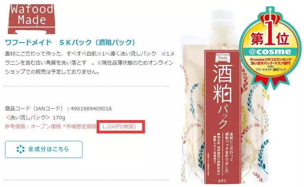Viewport: 304px width, 187px height.
Task: Click the 洗い流しパック 170g text
Action: coord(35,117)
